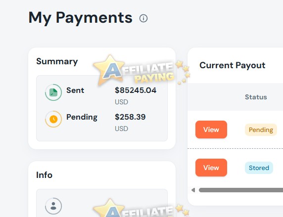
Task: Click the Info card heading
Action: click(45, 175)
